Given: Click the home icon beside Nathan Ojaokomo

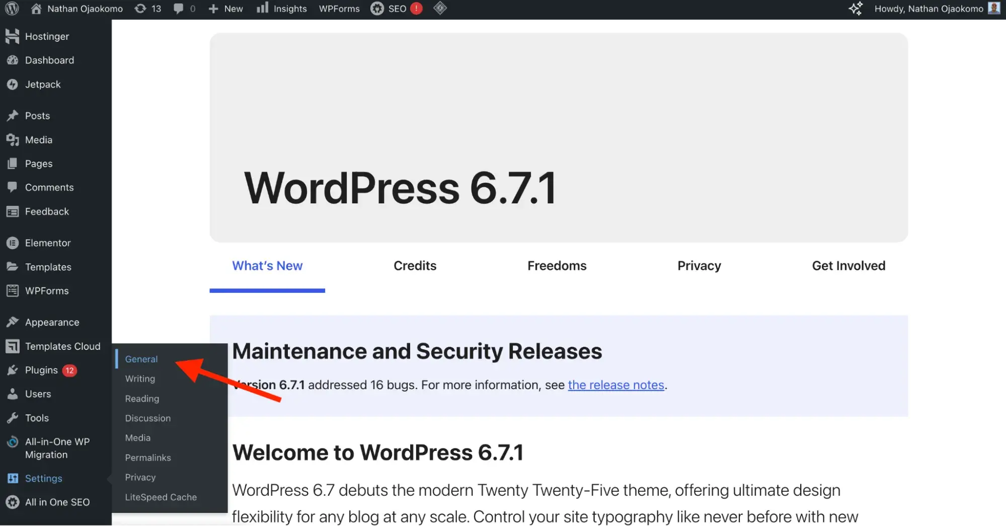Looking at the screenshot, I should point(36,9).
